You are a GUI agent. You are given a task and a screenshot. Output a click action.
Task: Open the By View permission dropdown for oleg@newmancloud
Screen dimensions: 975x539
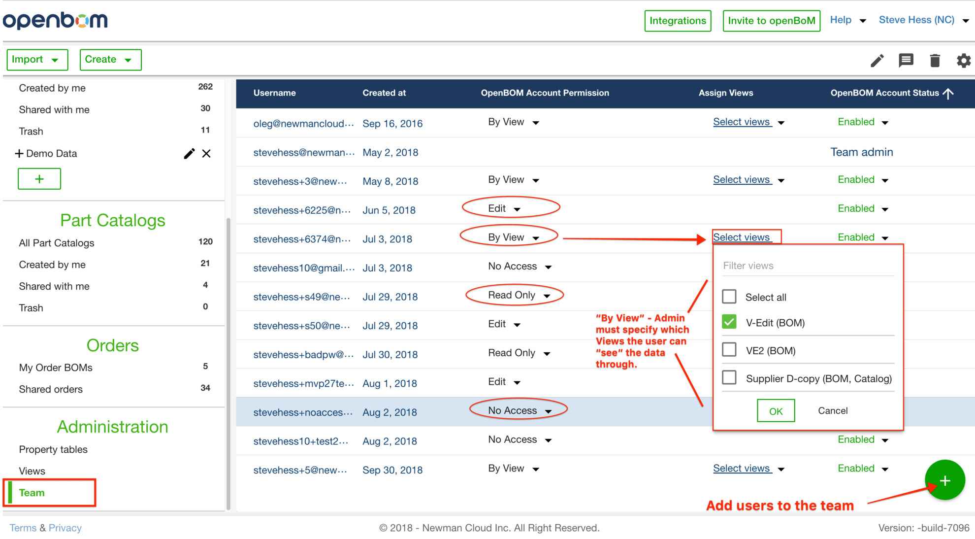pyautogui.click(x=513, y=122)
